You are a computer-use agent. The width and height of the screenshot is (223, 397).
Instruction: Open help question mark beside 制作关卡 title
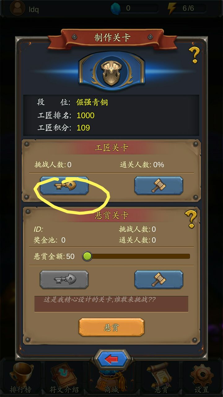pos(195,55)
